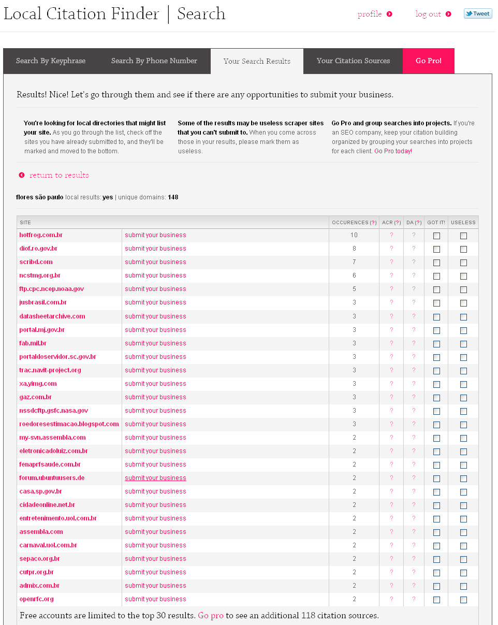Mark datasheetarchive.com as useless

pos(463,317)
